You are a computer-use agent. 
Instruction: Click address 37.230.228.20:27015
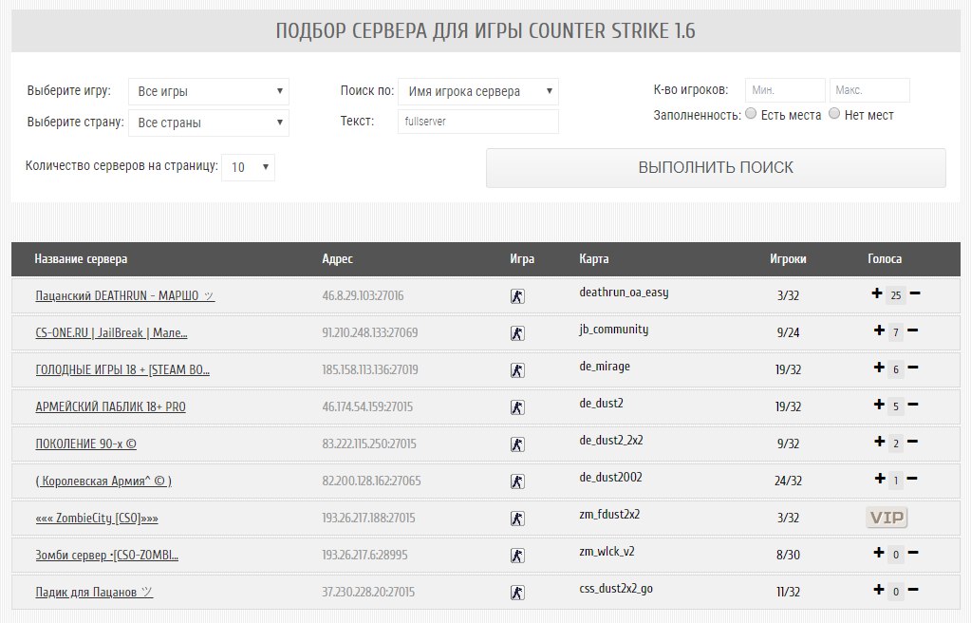tap(368, 592)
